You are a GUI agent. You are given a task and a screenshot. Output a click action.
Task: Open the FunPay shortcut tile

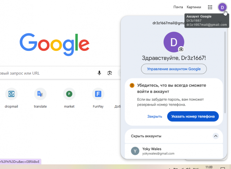(98, 98)
